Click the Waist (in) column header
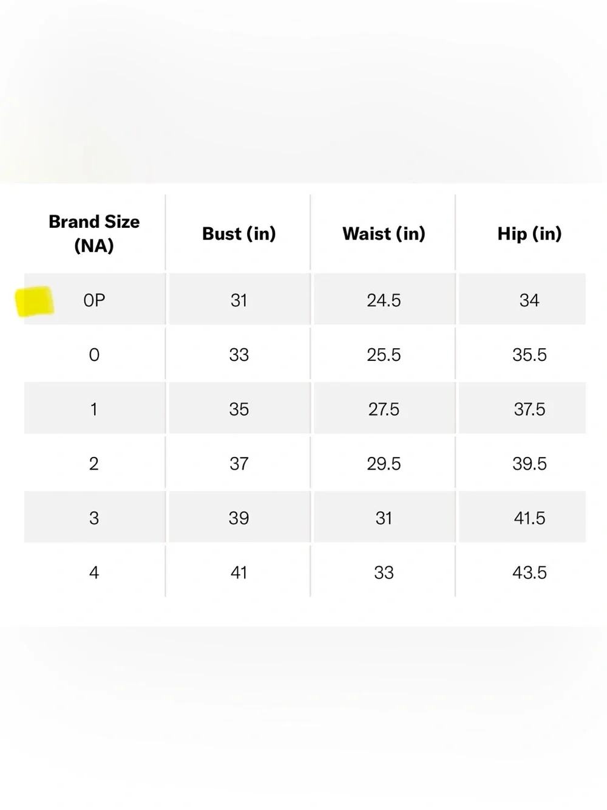 click(384, 233)
